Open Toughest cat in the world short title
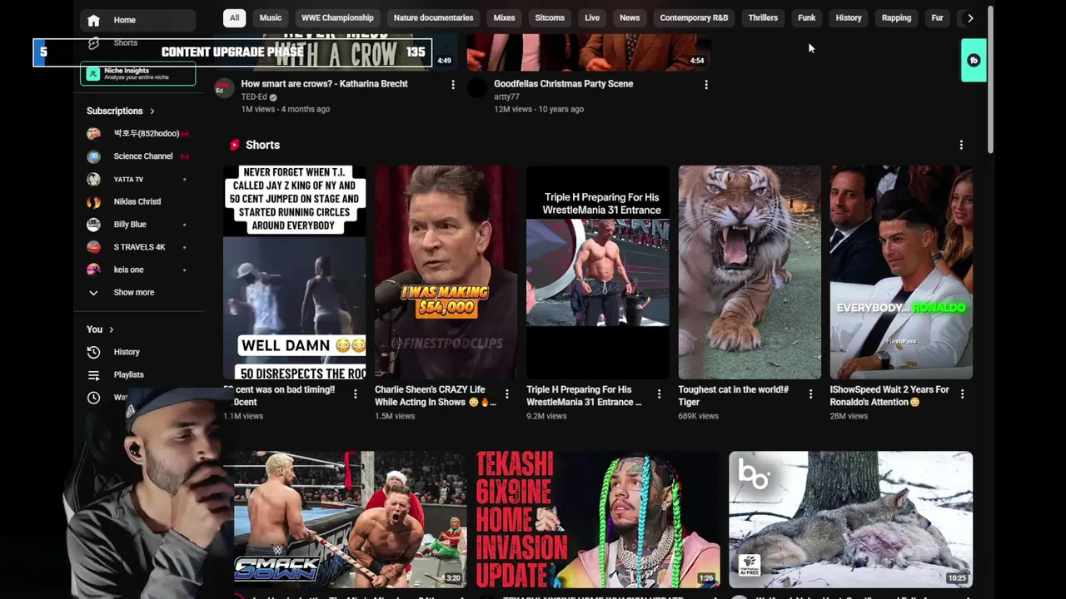The width and height of the screenshot is (1066, 599). [x=734, y=396]
